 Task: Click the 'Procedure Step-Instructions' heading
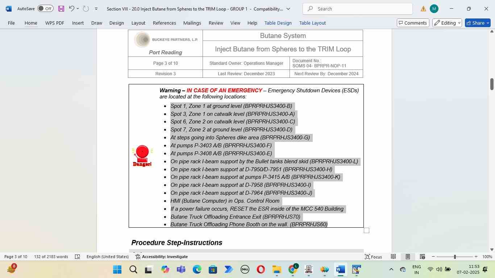coord(177,243)
